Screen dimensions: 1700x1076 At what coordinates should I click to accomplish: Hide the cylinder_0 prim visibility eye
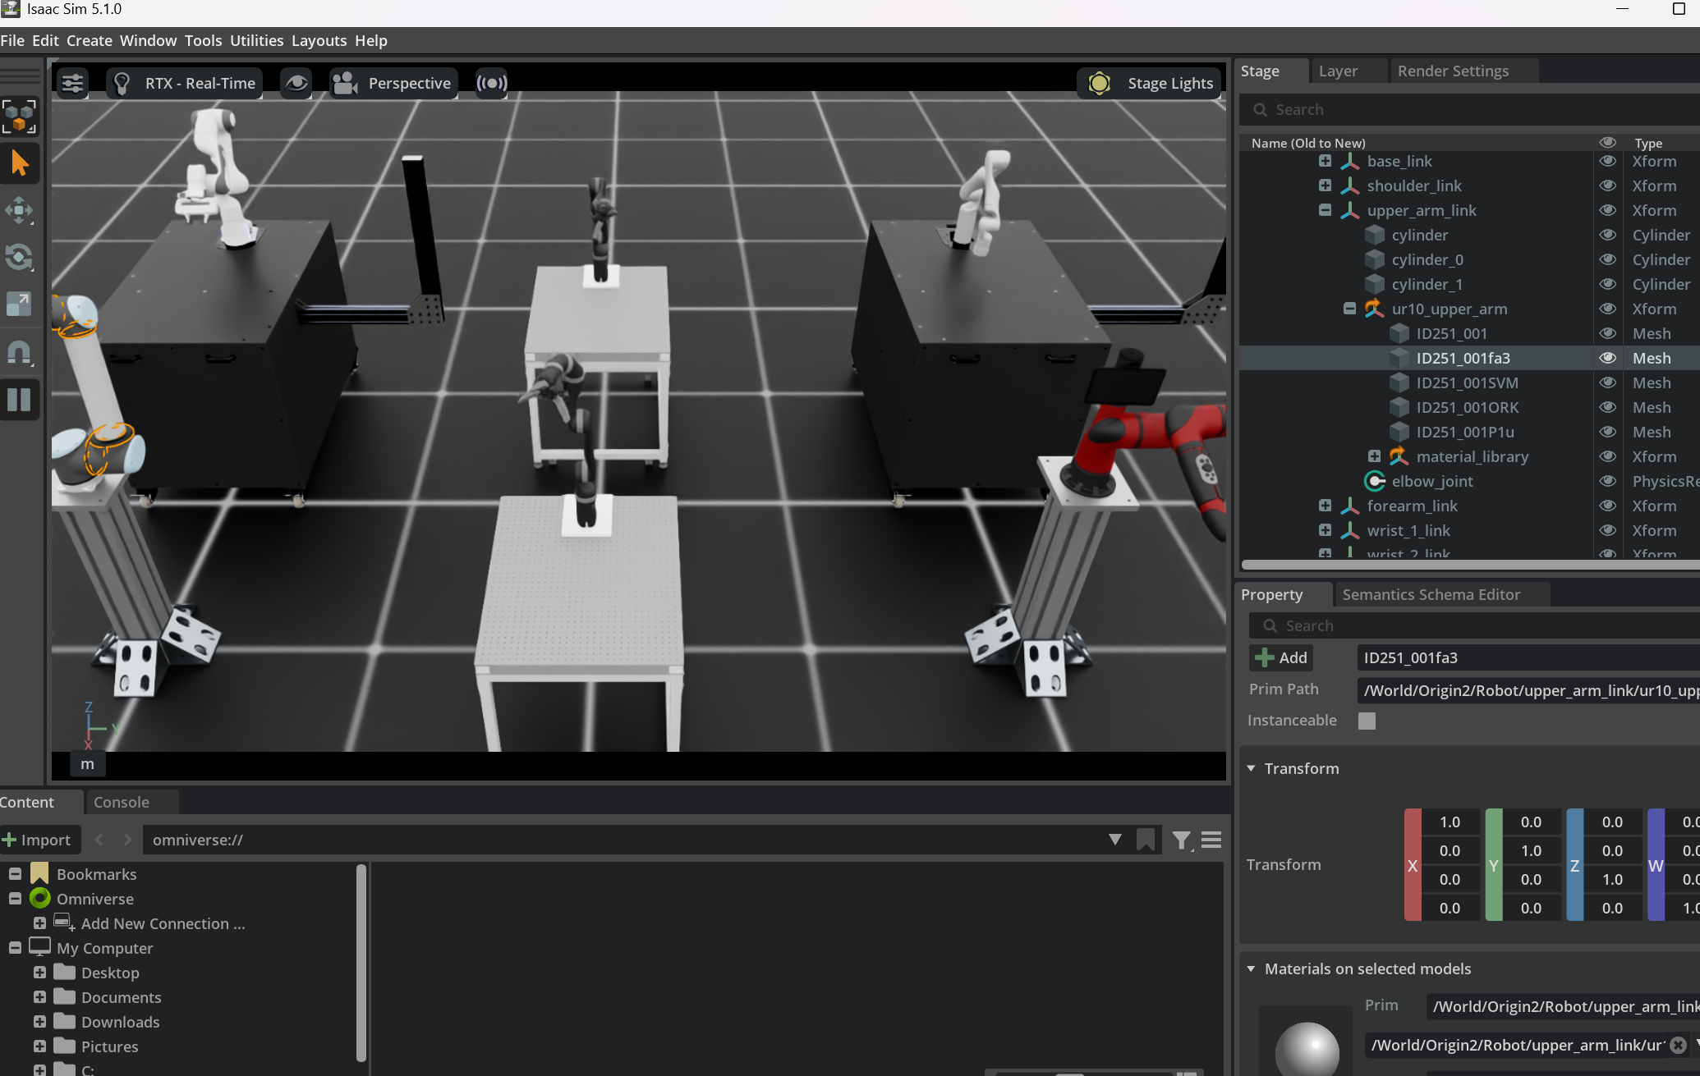click(1607, 259)
